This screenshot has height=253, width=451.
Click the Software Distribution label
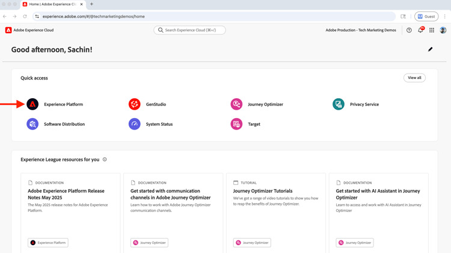tap(64, 124)
